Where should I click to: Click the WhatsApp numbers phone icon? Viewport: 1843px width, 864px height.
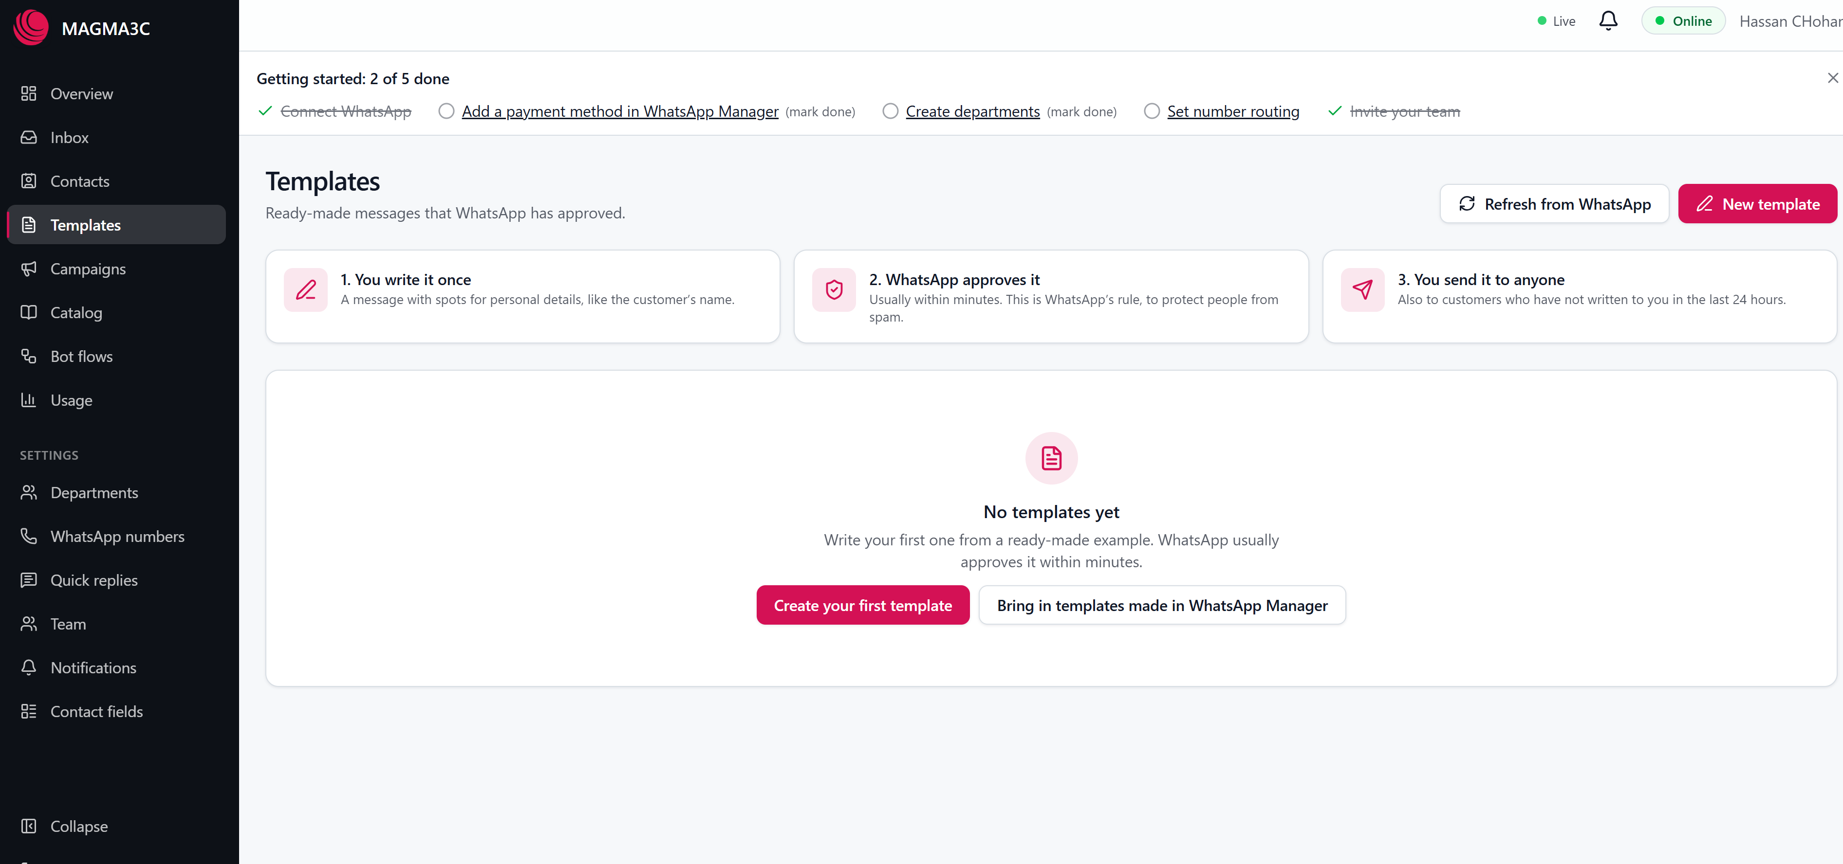pyautogui.click(x=29, y=536)
